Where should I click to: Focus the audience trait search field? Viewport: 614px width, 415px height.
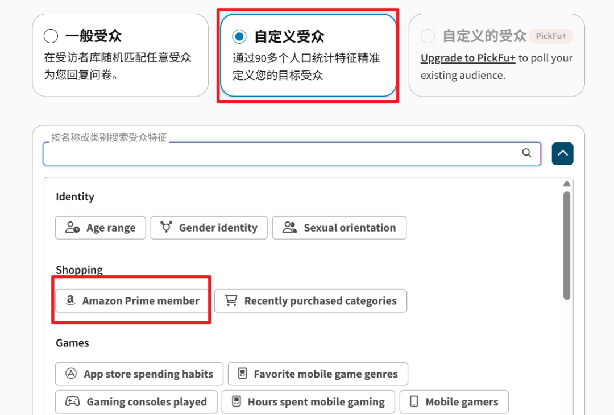pyautogui.click(x=292, y=154)
